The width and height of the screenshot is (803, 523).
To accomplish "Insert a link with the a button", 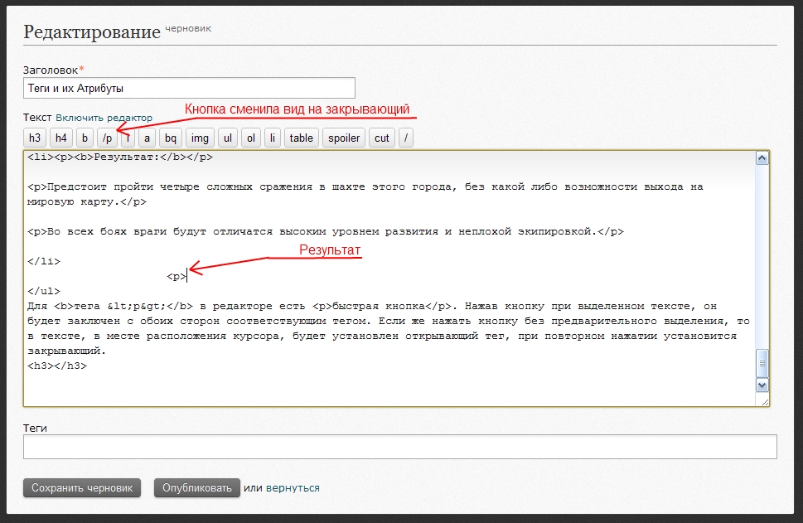I will [147, 138].
